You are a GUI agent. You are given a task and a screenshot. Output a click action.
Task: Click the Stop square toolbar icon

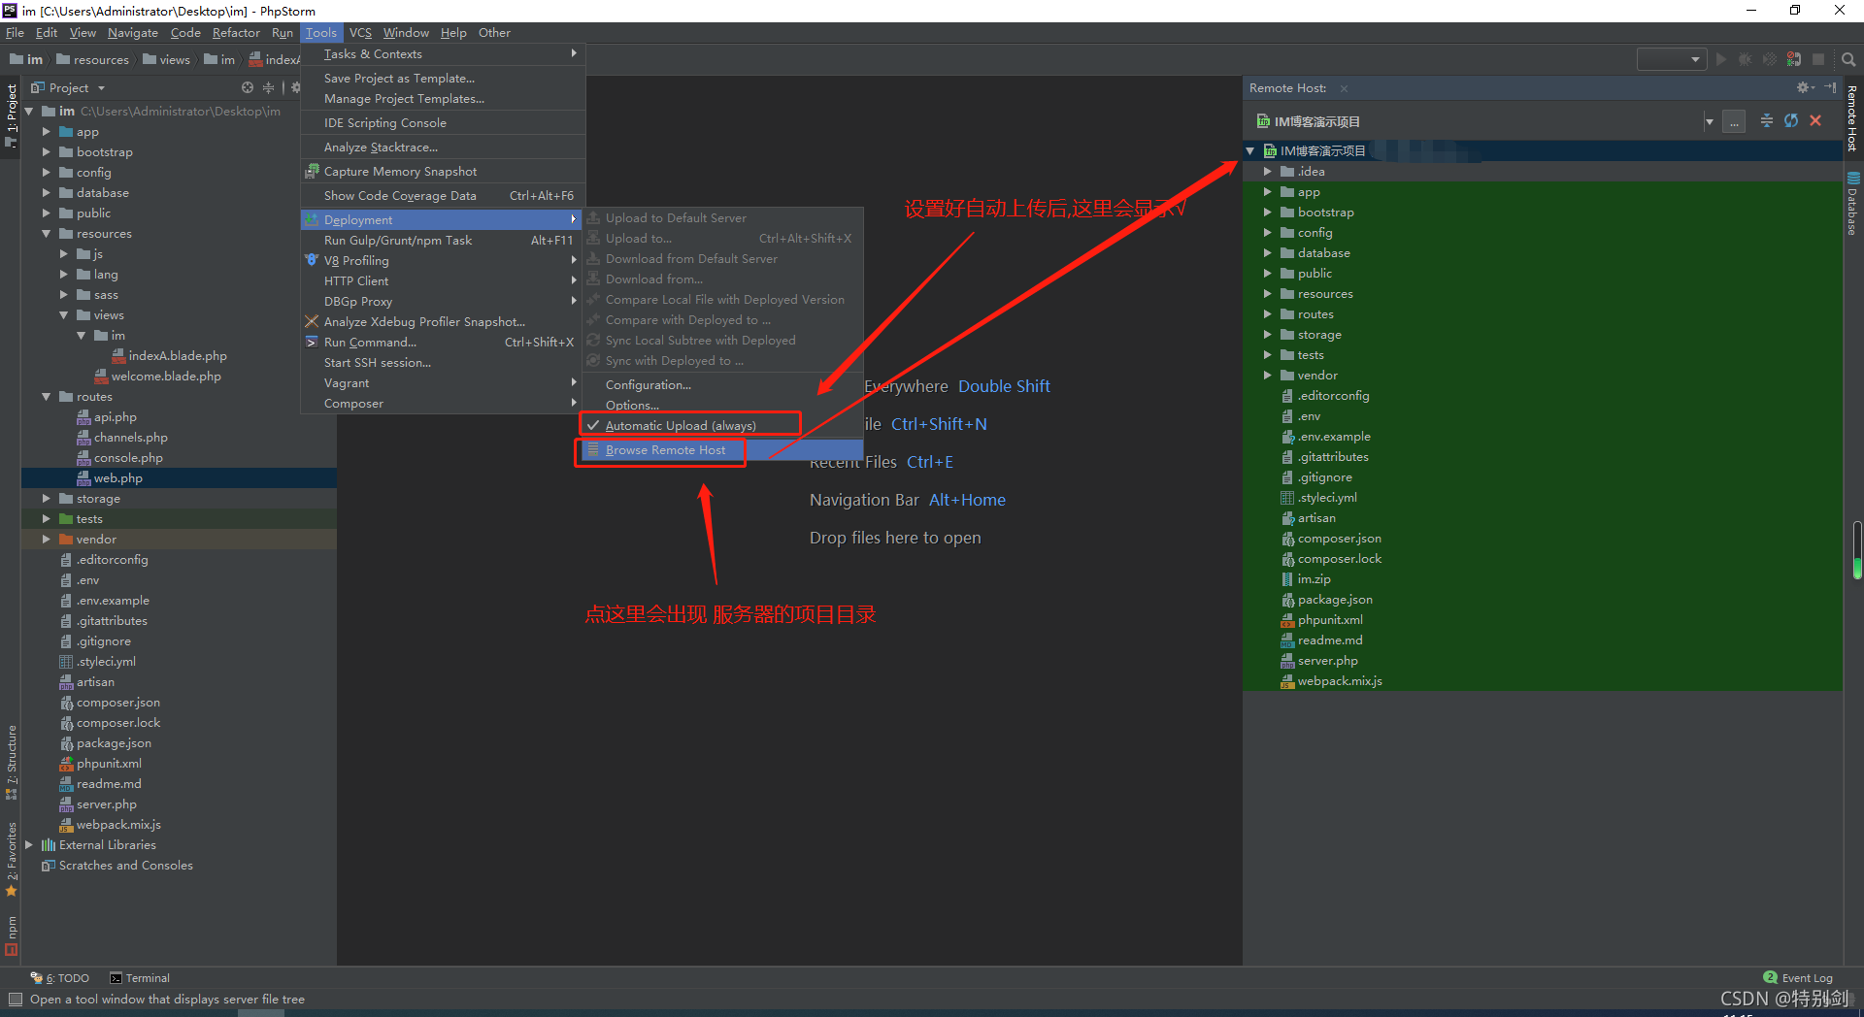coord(1818,59)
